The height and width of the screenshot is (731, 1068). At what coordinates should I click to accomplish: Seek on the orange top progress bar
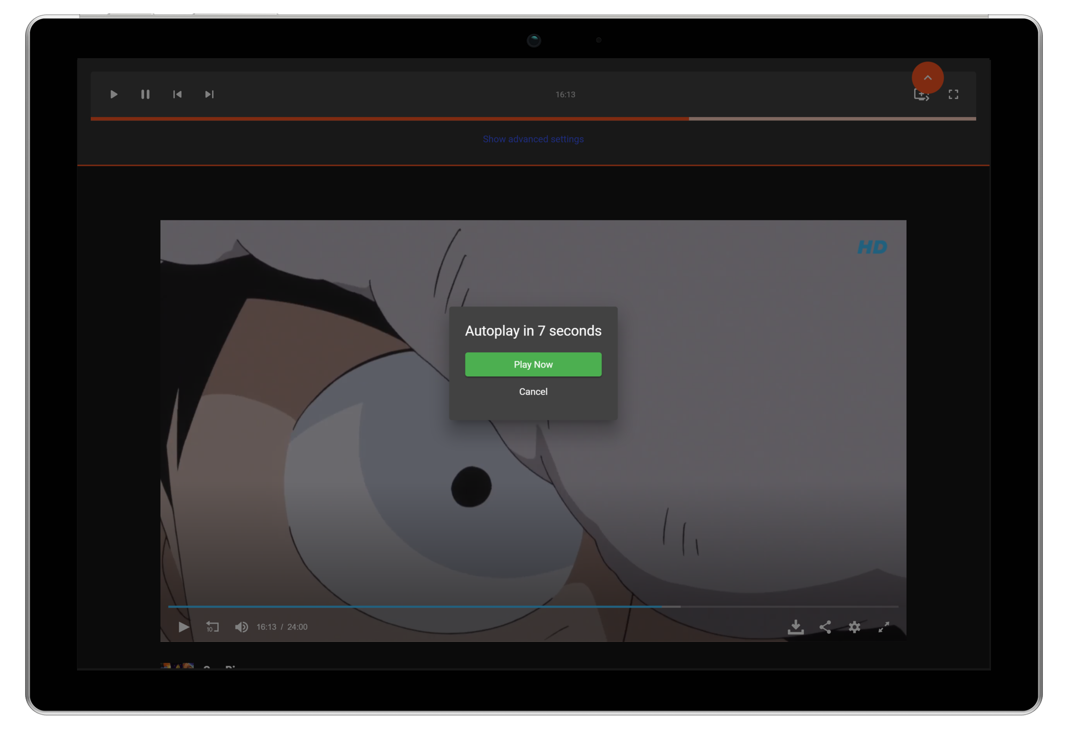(x=533, y=118)
